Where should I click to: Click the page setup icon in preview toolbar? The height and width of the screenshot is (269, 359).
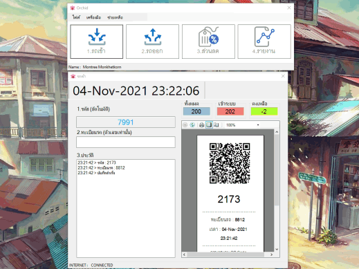[x=216, y=125]
